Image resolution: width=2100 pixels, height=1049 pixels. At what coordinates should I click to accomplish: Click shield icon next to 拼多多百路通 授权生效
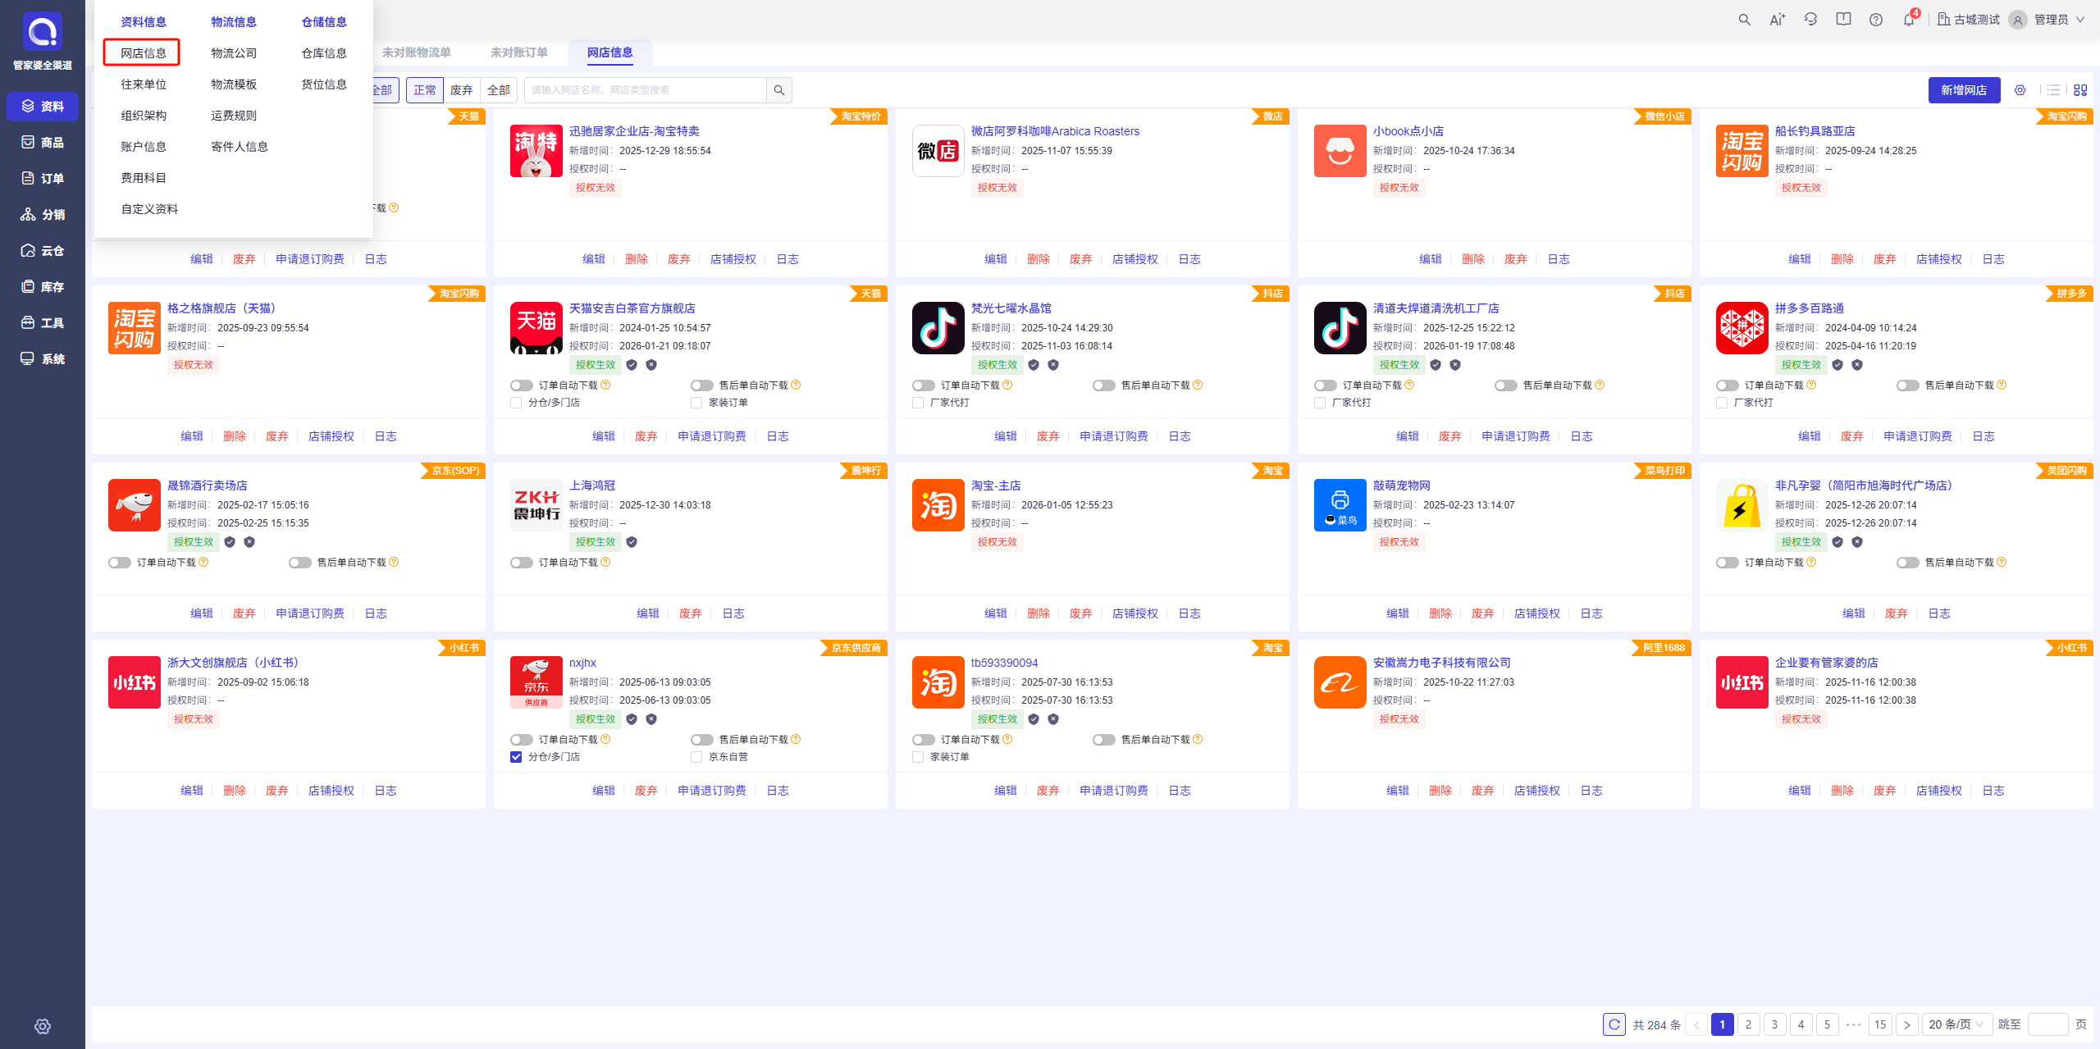pos(1837,365)
